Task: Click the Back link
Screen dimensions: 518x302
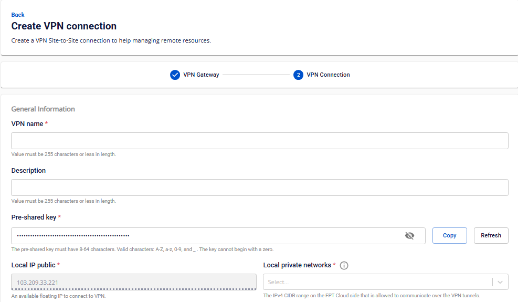Action: [x=18, y=15]
